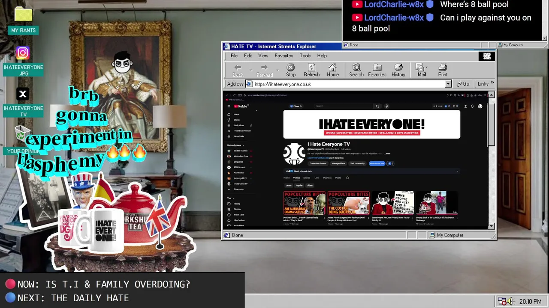549x308 pixels.
Task: Open YouTube notifications bell
Action: click(x=472, y=106)
